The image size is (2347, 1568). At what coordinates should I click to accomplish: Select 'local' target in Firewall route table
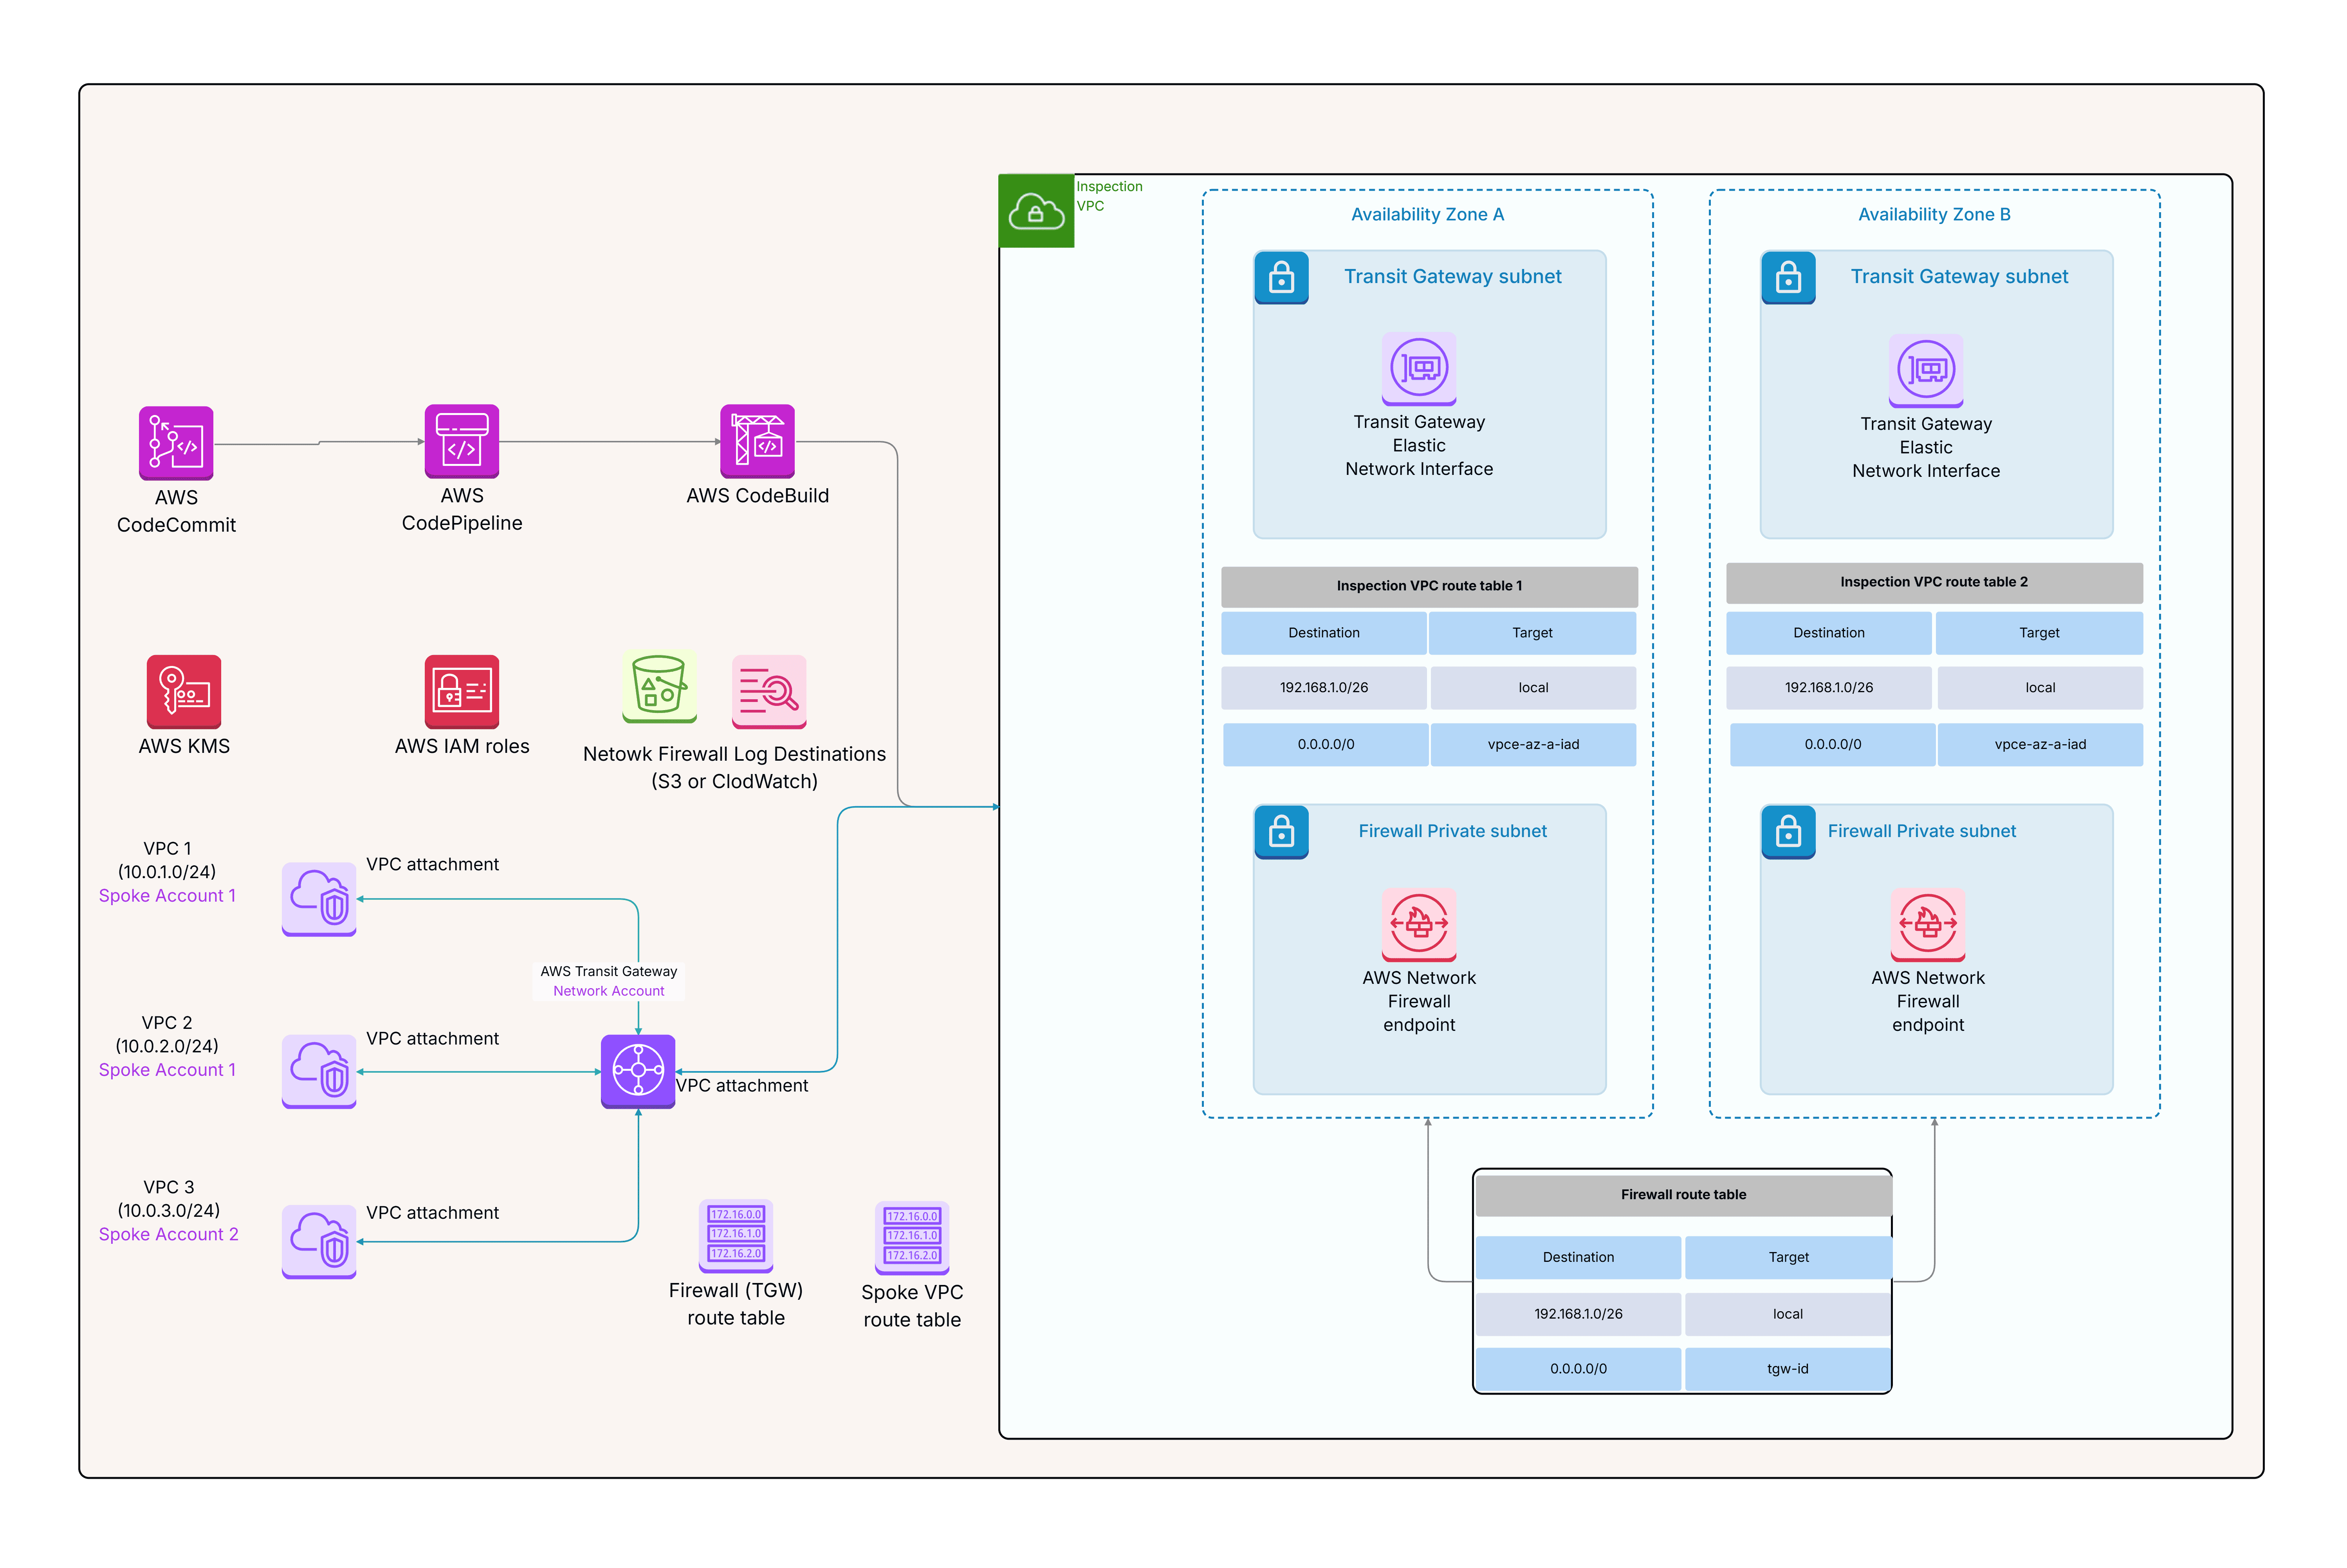pos(1788,1314)
